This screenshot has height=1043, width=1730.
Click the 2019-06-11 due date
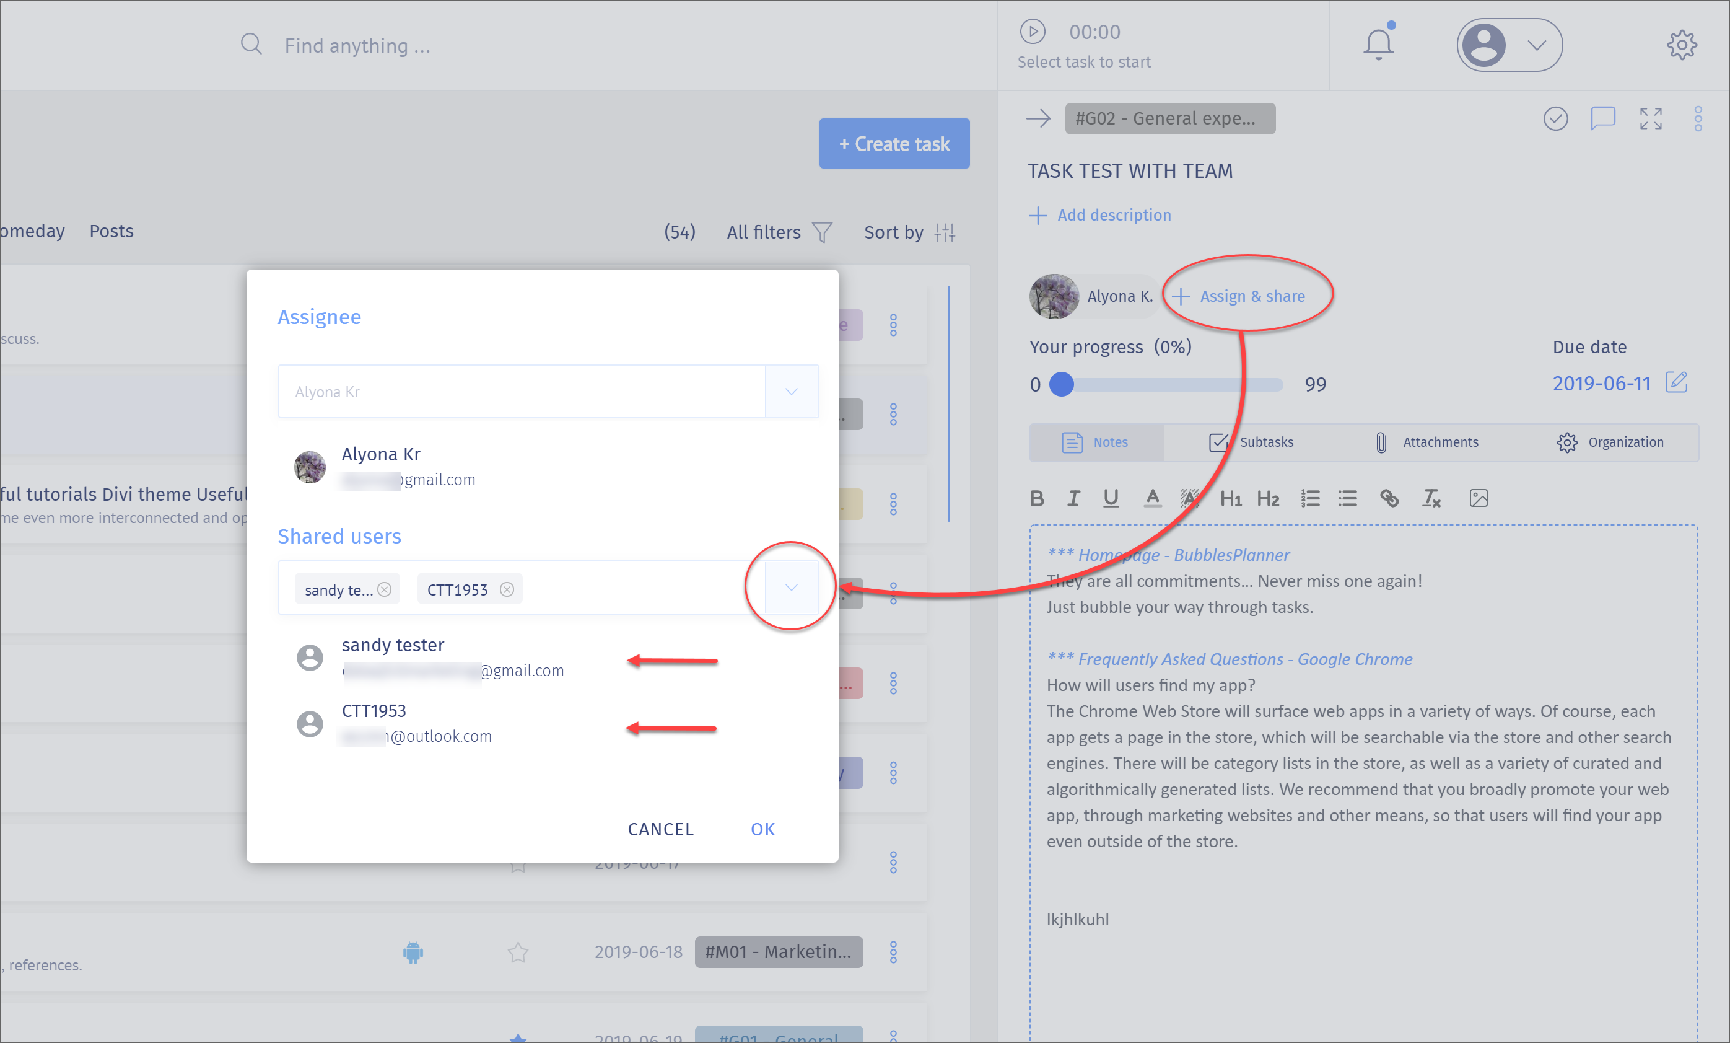[1601, 384]
